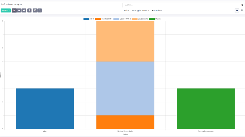Viewport: 245px width, 137px height.
Task: Select the graph view switcher button
Action: coord(237,10)
